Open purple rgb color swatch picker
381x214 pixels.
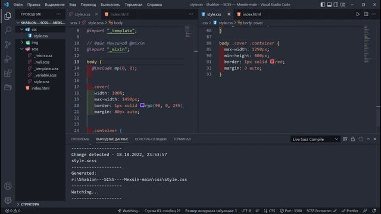tap(142, 105)
